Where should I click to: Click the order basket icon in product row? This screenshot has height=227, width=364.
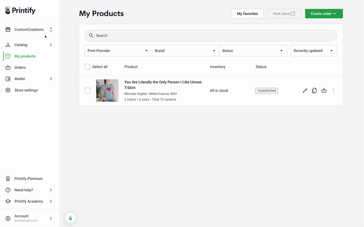[x=324, y=91]
